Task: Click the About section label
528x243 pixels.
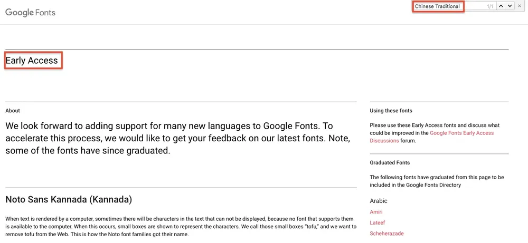Action: click(x=13, y=111)
